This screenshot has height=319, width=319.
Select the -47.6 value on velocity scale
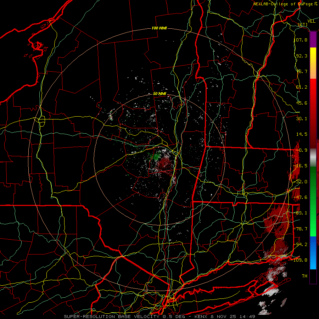click(300, 197)
